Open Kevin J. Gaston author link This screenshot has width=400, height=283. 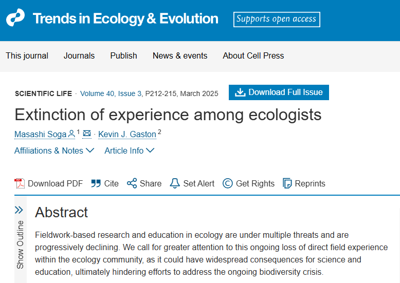(127, 134)
